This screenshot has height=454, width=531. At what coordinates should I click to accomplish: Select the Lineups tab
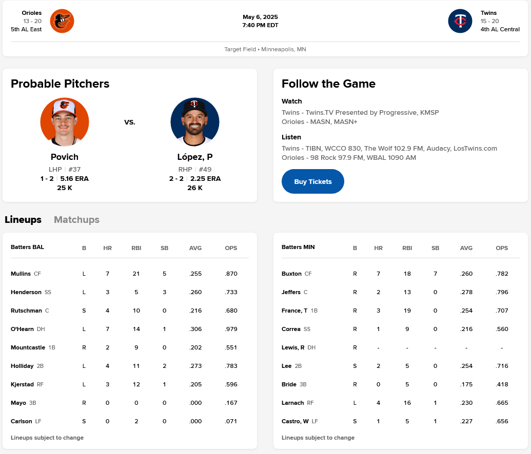click(23, 220)
